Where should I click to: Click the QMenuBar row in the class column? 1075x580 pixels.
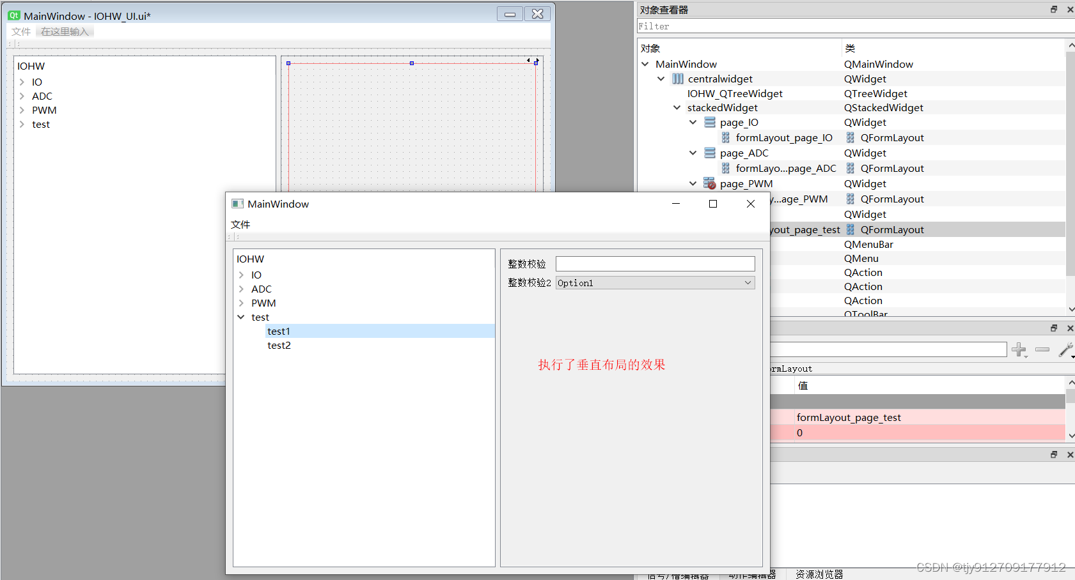click(868, 244)
